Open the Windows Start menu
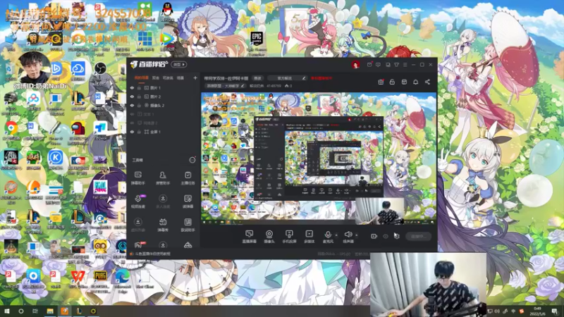 6,311
